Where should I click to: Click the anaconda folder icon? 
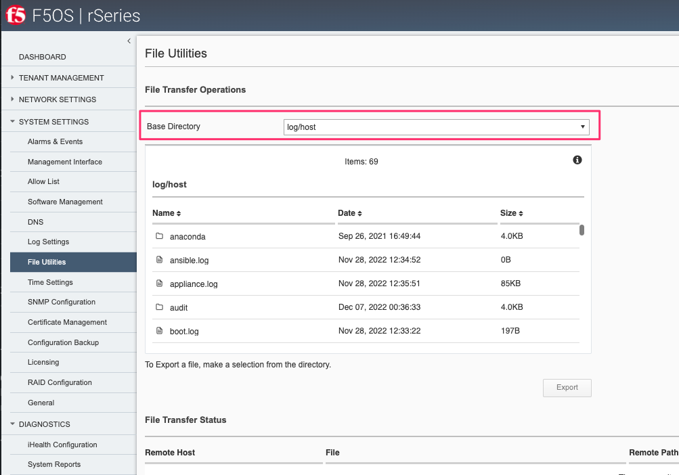tap(159, 236)
